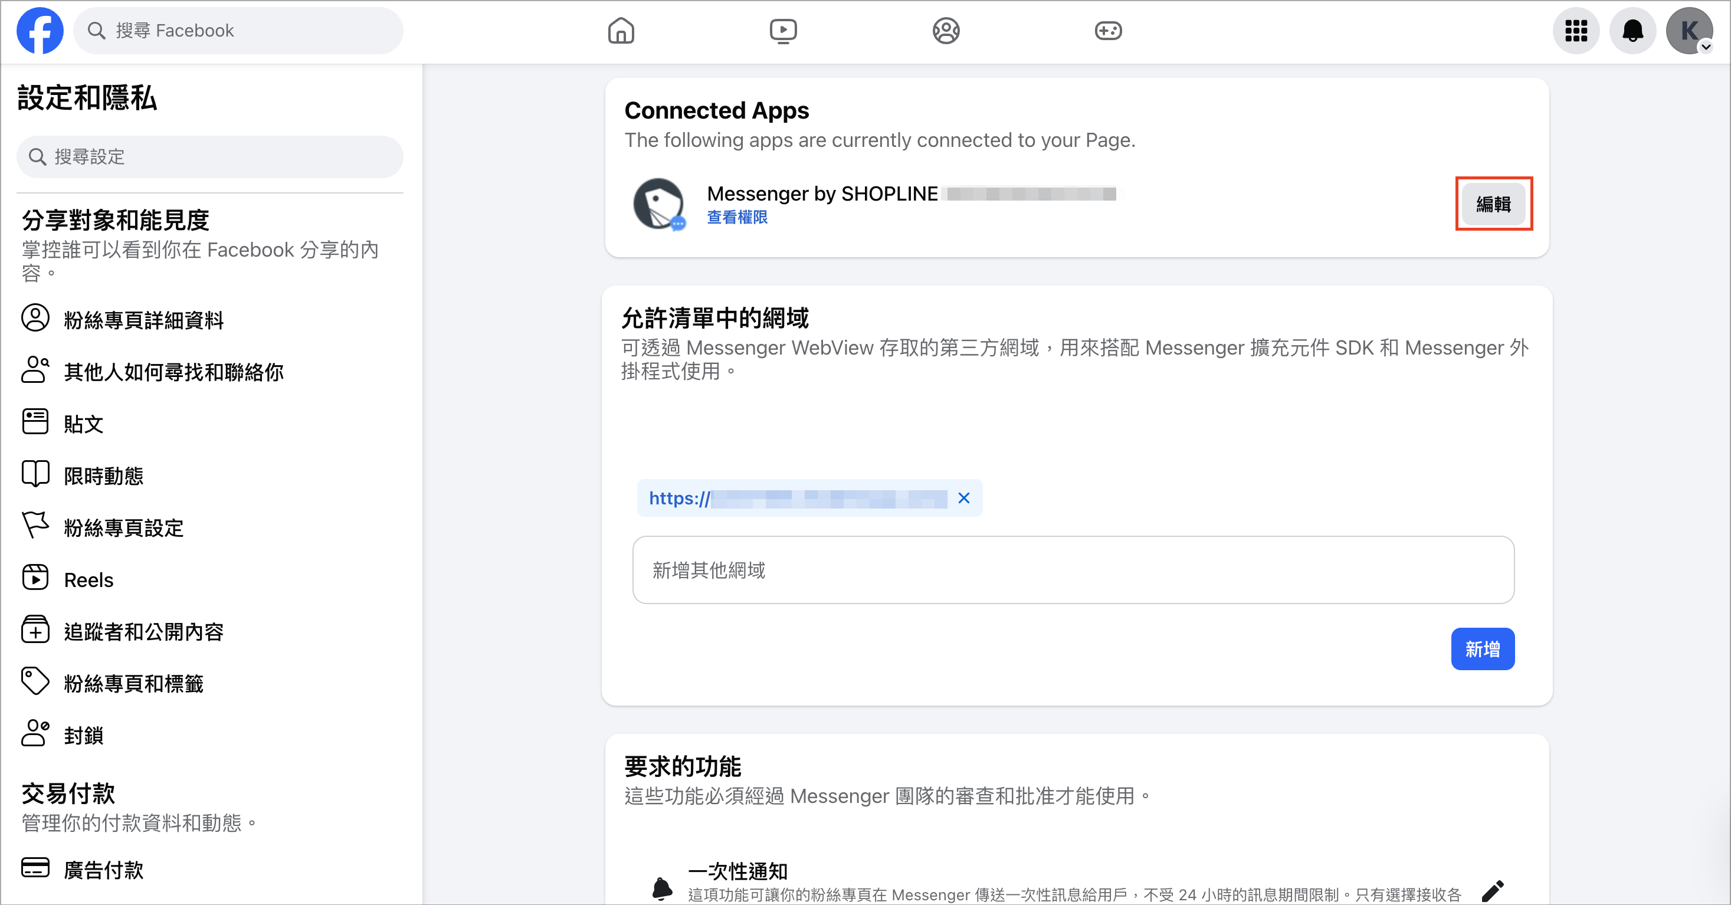The width and height of the screenshot is (1731, 905).
Task: Open the account avatar K menu
Action: [1689, 31]
